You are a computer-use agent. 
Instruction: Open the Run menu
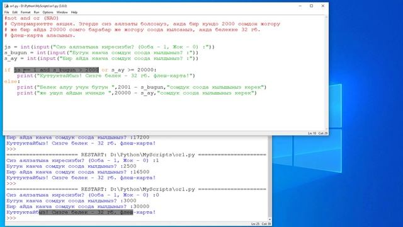(37, 12)
